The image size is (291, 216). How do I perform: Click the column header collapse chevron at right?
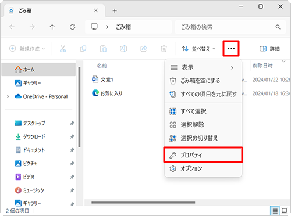(283, 62)
